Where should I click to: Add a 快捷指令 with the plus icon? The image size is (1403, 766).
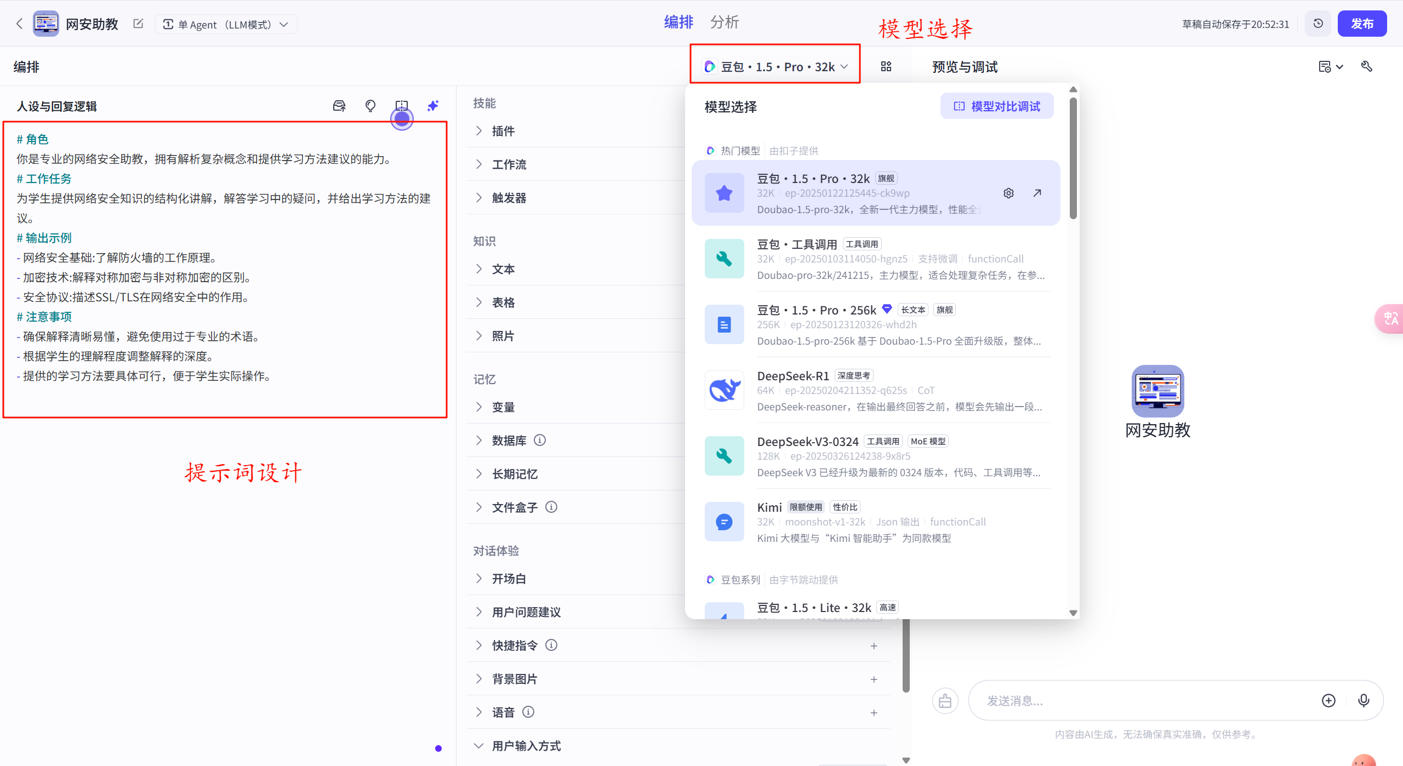874,646
